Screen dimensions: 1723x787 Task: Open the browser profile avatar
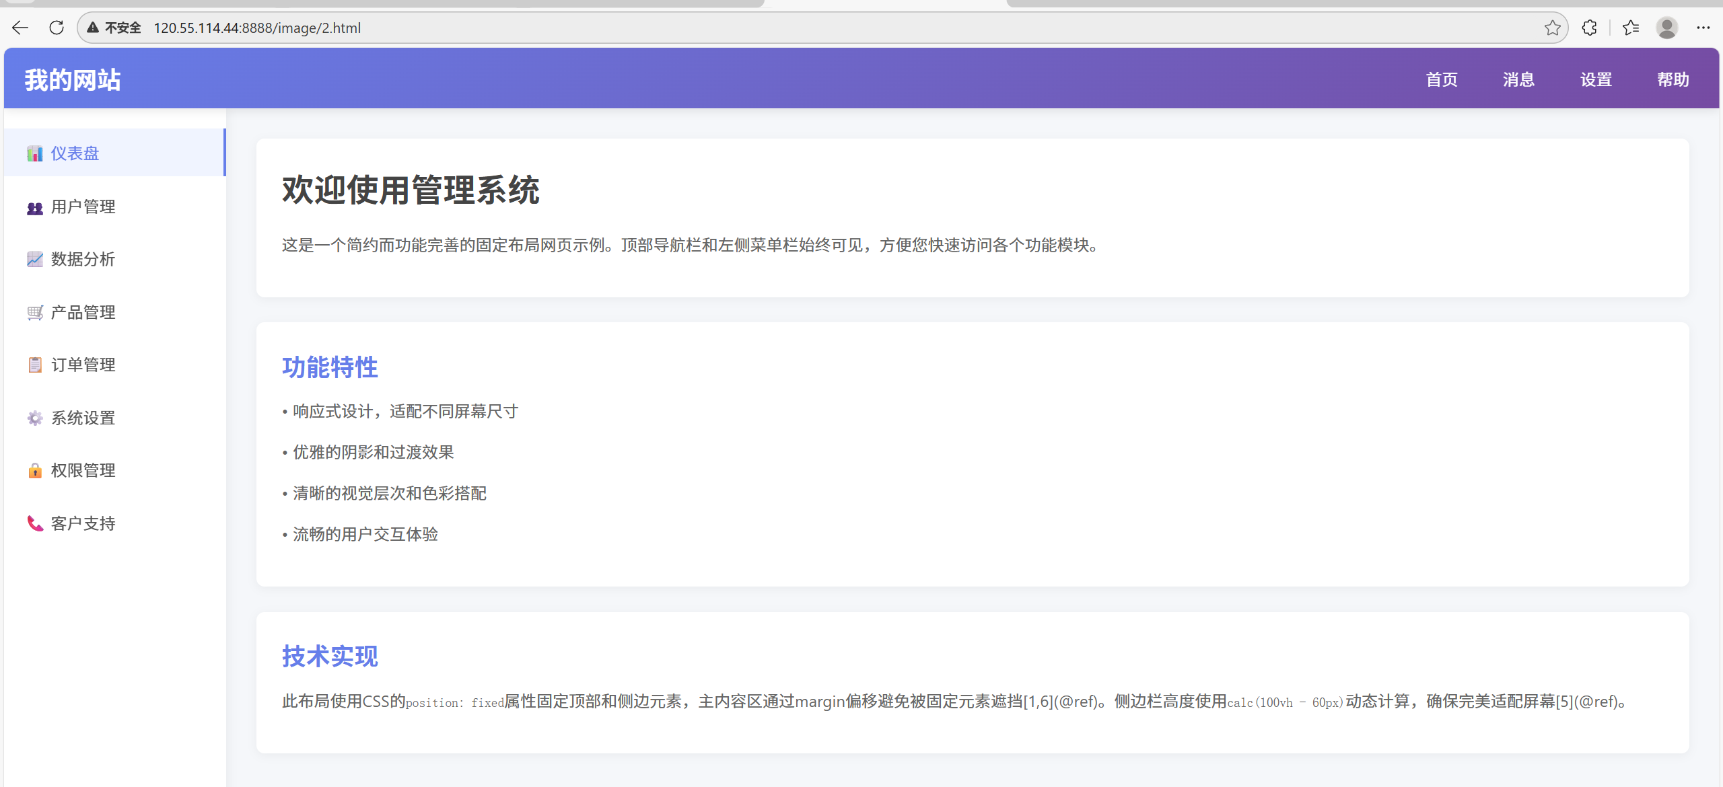tap(1667, 28)
